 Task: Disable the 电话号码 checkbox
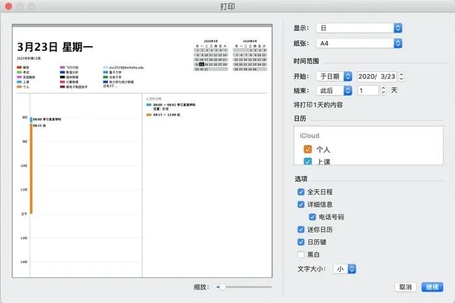click(312, 217)
